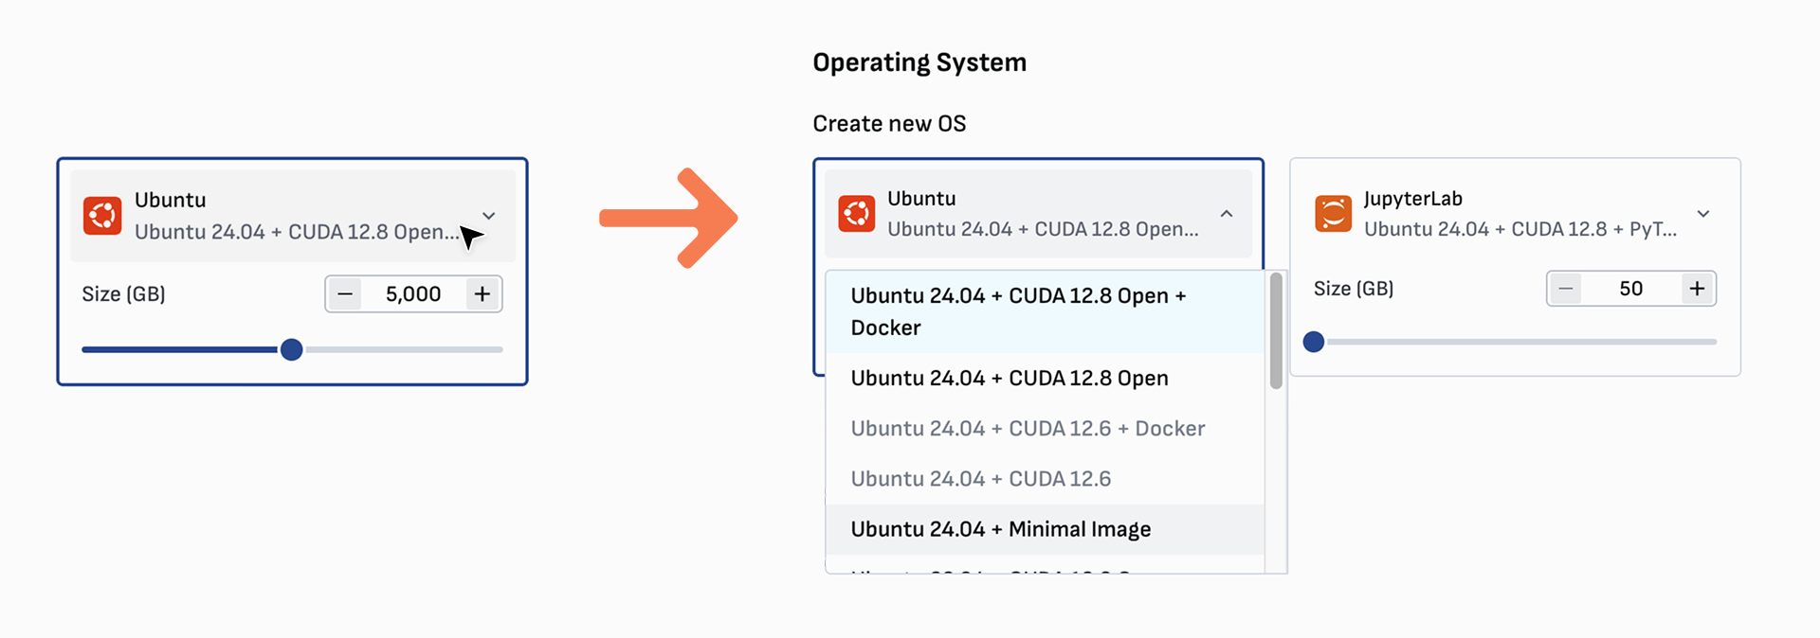Image resolution: width=1820 pixels, height=638 pixels.
Task: Click the minus button beside 5,000
Action: point(345,294)
